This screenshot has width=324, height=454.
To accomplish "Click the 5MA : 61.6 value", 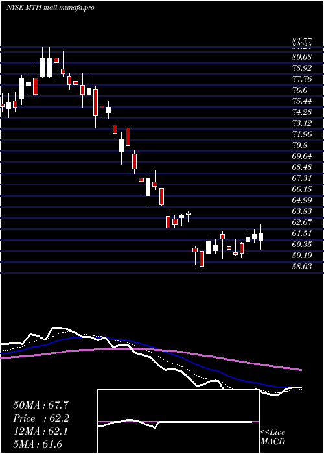I will 38,444.
